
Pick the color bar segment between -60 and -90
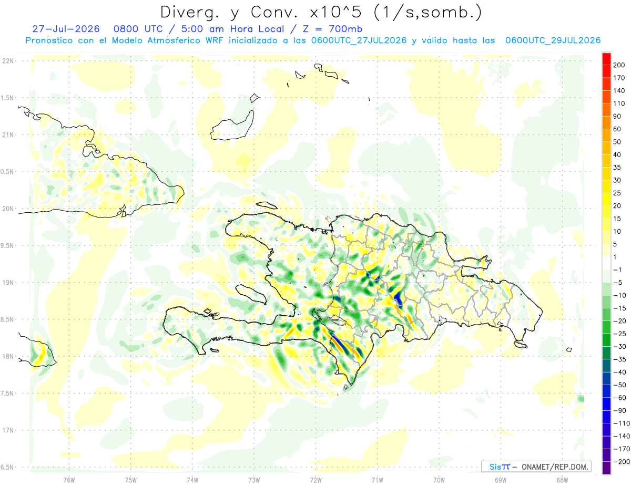click(606, 404)
